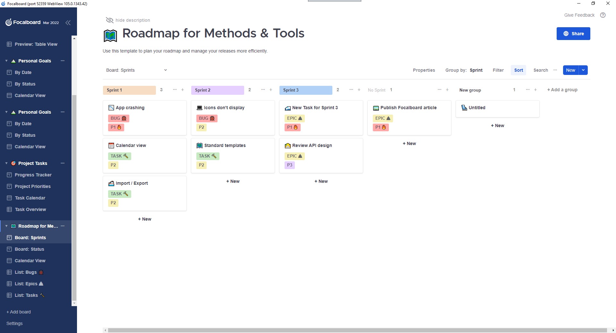
Task: Collapse the Roadmap for Me... board tree
Action: pyautogui.click(x=6, y=226)
